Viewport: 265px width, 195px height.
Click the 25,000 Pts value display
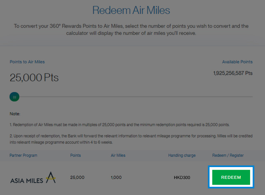(x=34, y=78)
